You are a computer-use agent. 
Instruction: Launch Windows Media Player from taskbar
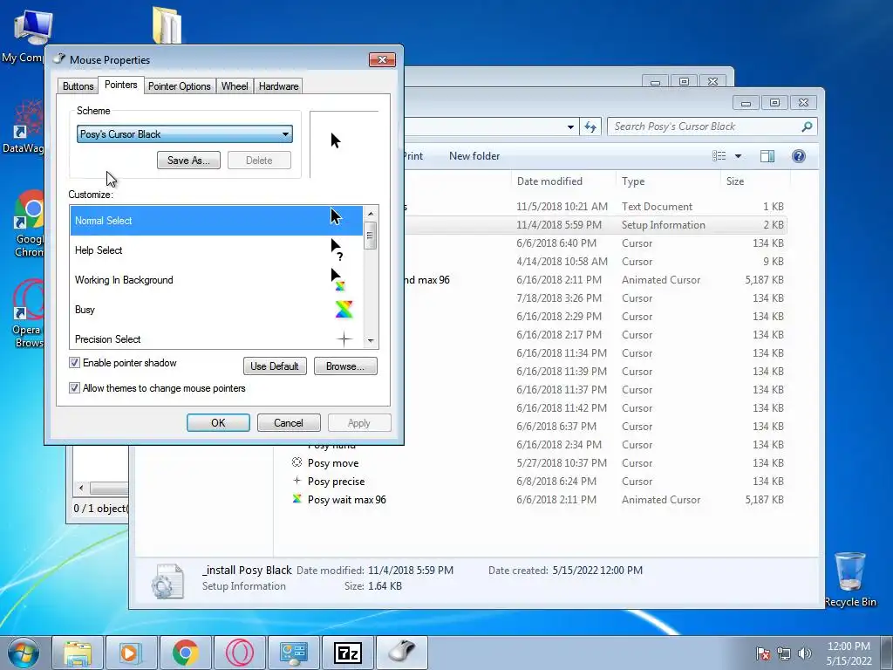click(131, 653)
